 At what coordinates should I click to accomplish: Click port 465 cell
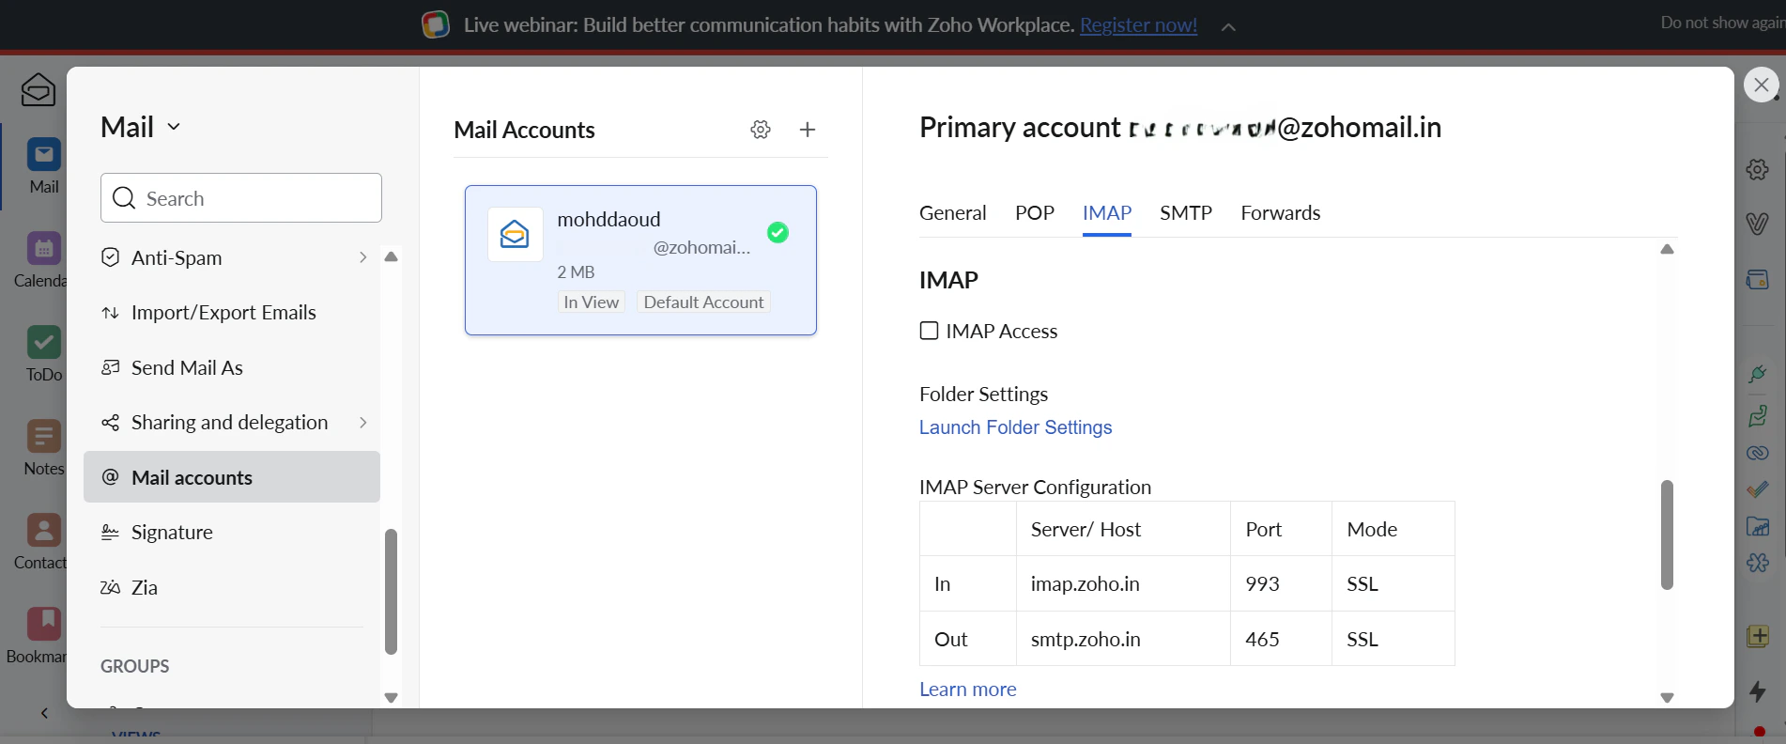tap(1281, 639)
